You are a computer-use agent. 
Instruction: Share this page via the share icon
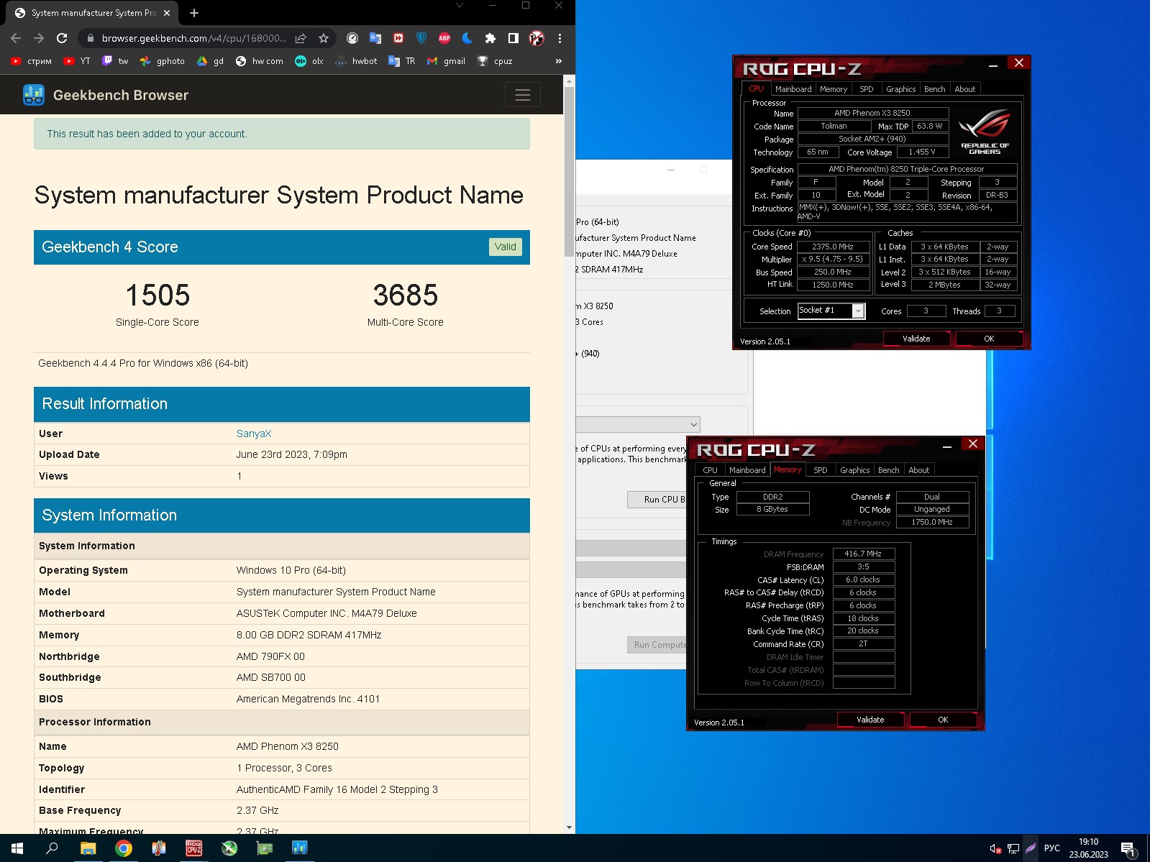tap(301, 38)
